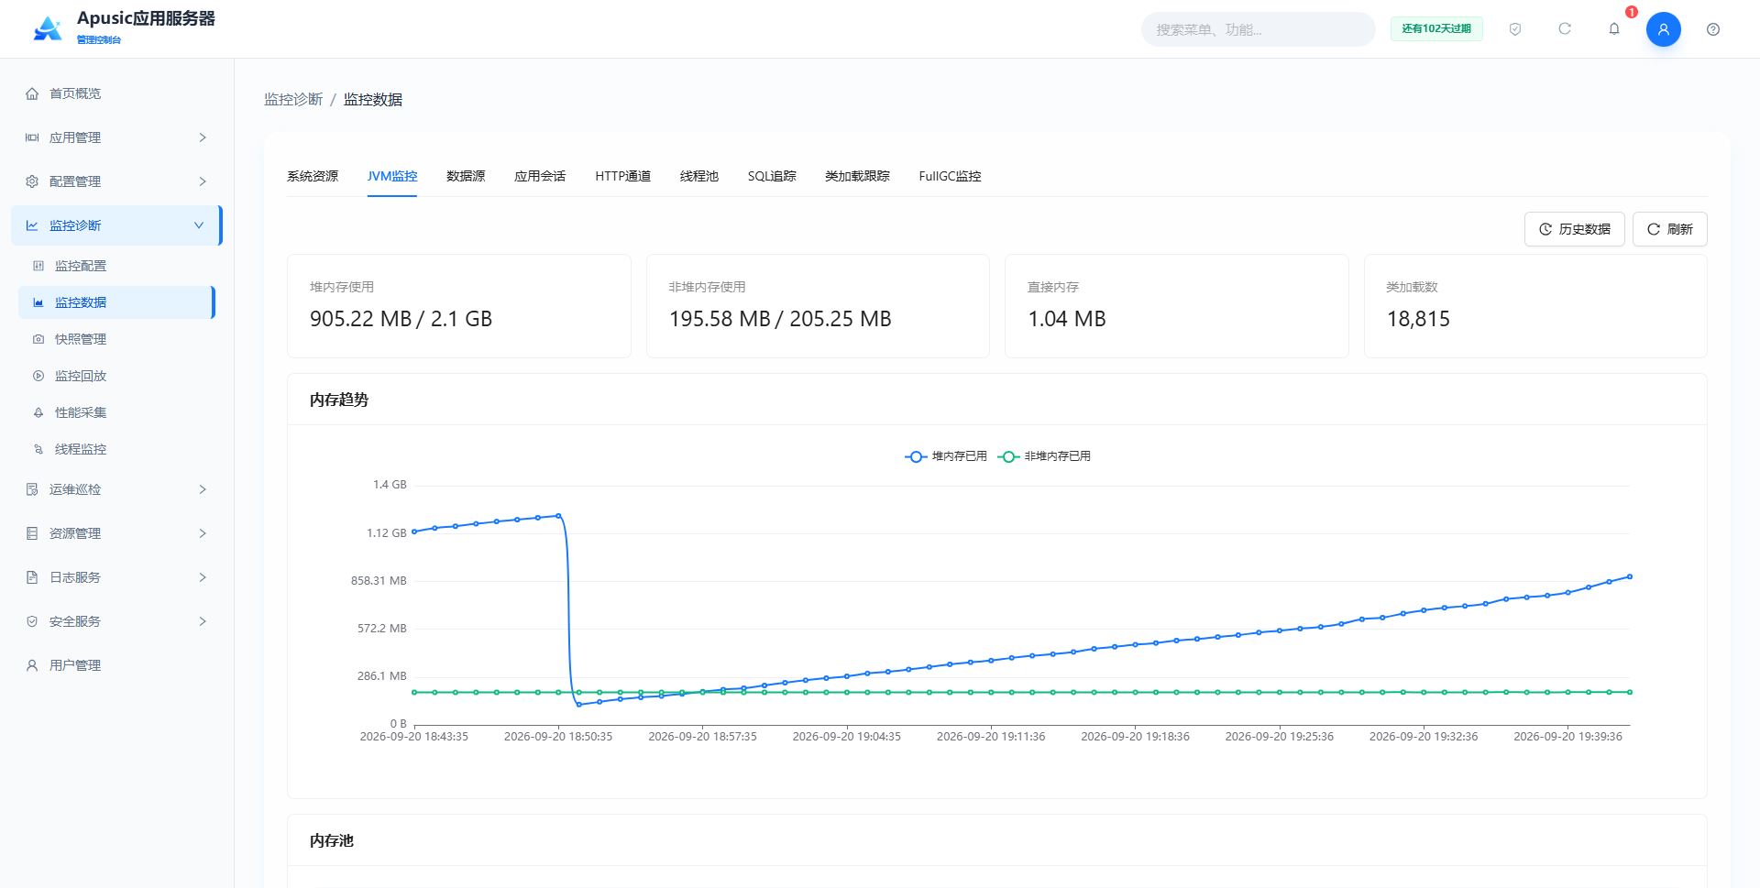The height and width of the screenshot is (888, 1760).
Task: Switch to the SQL追踪 tab
Action: (772, 176)
